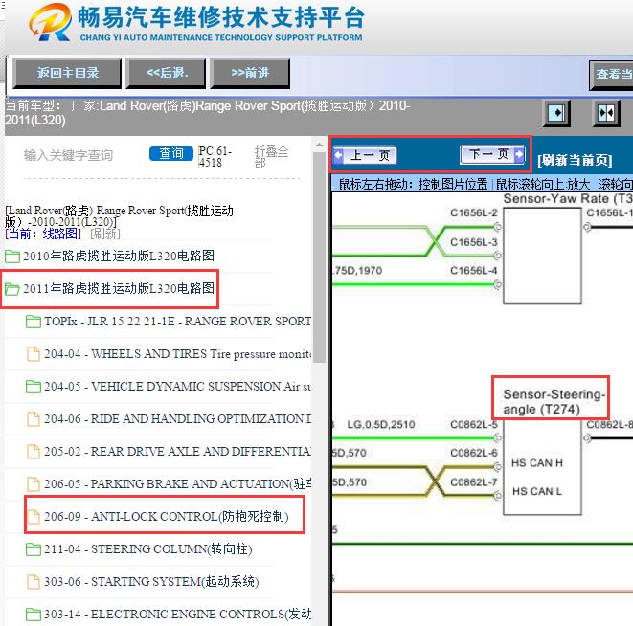633x626 pixels.
Task: Open 204-06 Ride and Handling Optimization document
Action: (x=177, y=419)
